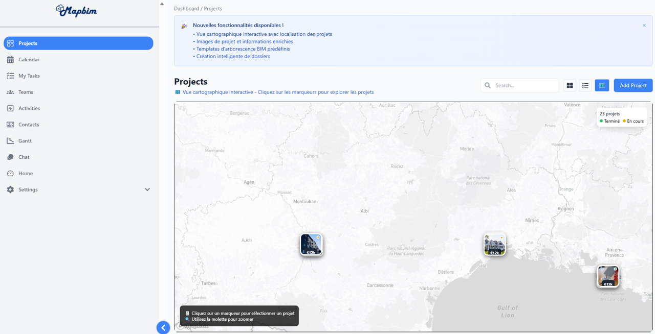Switch to grid view of projects
This screenshot has width=655, height=334.
point(570,85)
